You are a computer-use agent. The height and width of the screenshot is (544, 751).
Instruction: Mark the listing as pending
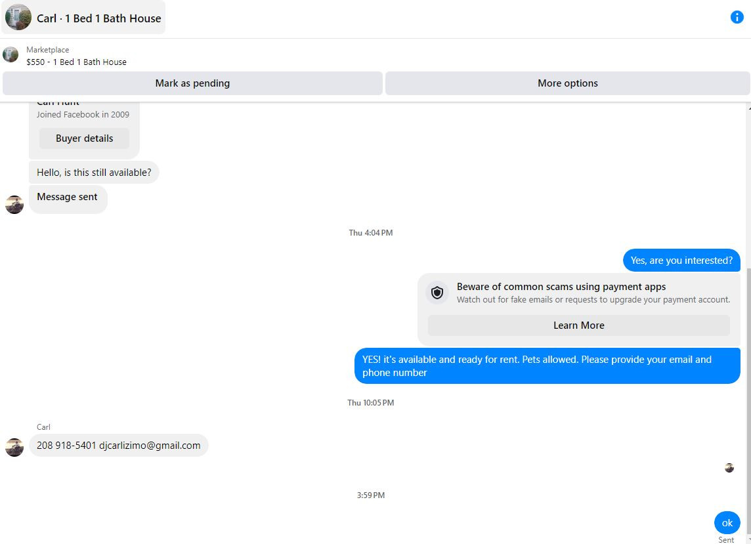pyautogui.click(x=192, y=83)
